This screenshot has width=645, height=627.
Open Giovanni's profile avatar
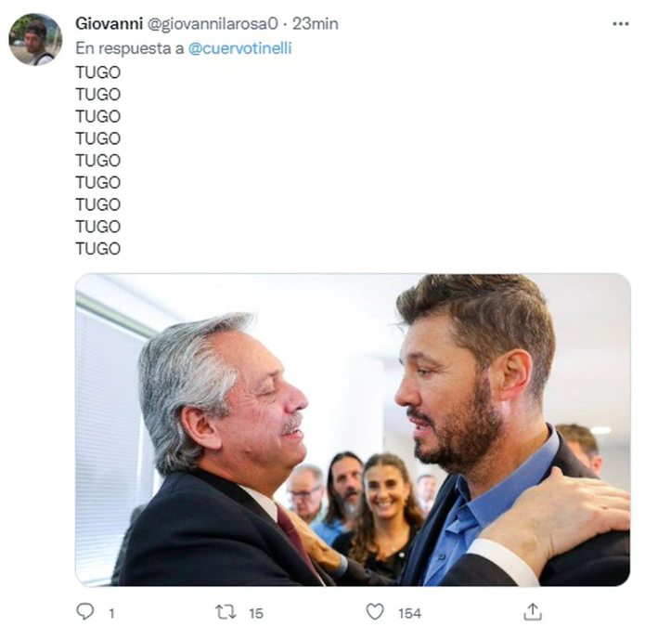click(35, 40)
